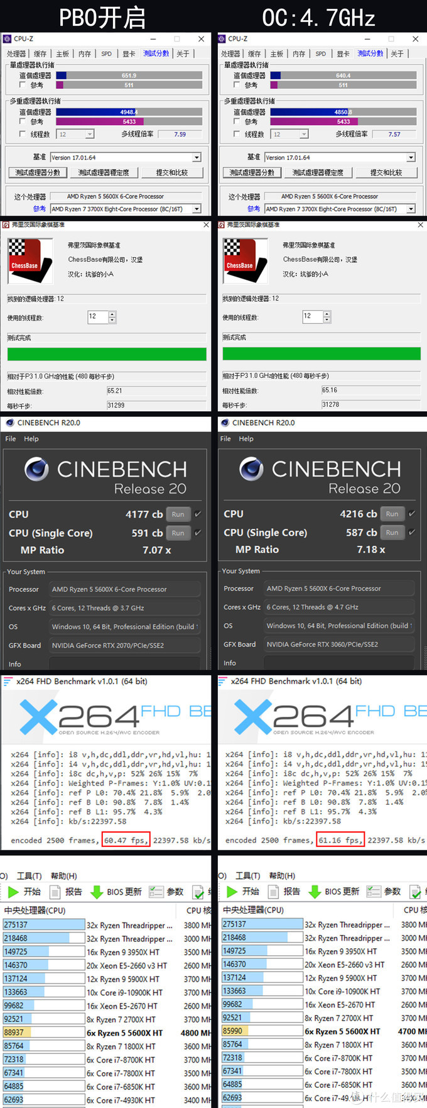Viewport: 427px width, 1108px height.
Task: Select 88937 Ryzen 5 5600X row, left bottom window
Action: (107, 1033)
